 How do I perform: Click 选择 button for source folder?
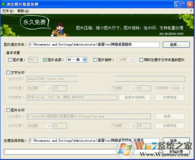[176, 45]
